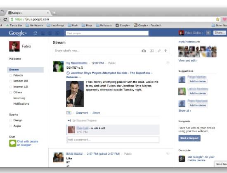Select Stream in left sidebar
This screenshot has height=173, width=227.
(25, 70)
